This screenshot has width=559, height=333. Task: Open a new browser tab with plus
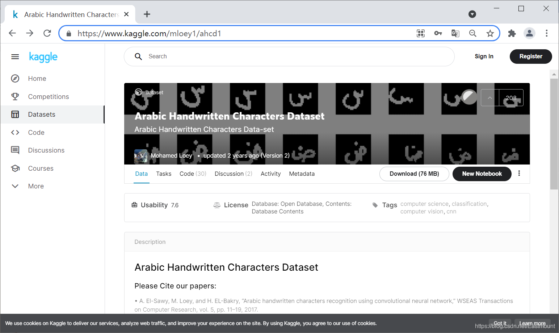(147, 14)
